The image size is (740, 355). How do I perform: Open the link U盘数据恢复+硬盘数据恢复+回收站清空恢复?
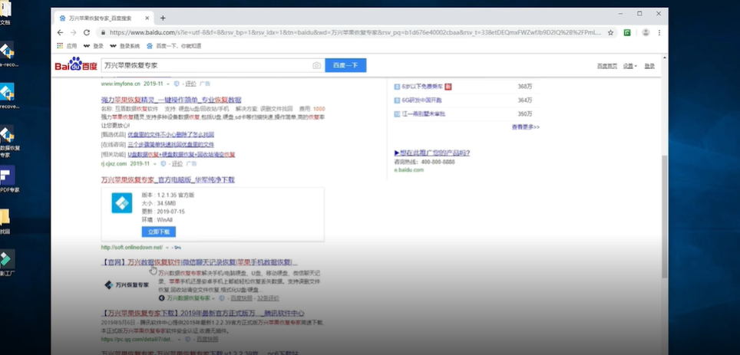pos(181,154)
